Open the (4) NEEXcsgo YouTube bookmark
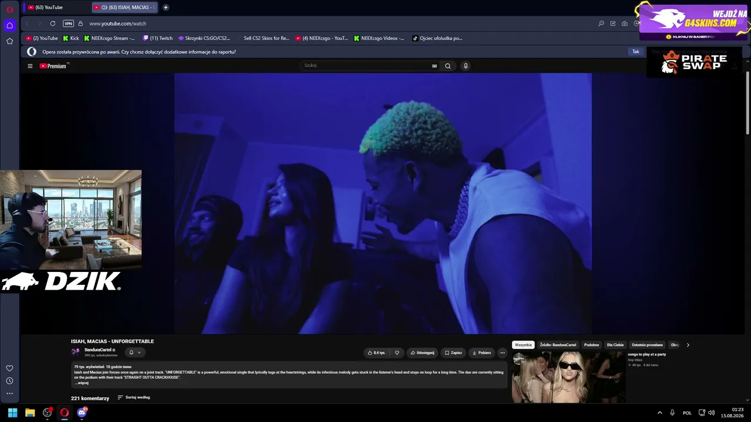Image resolution: width=751 pixels, height=422 pixels. [x=322, y=38]
